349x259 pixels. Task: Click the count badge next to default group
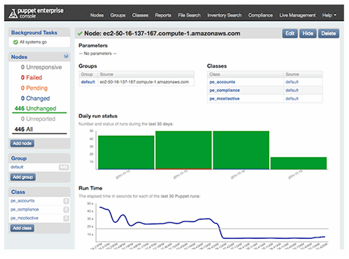(64, 167)
